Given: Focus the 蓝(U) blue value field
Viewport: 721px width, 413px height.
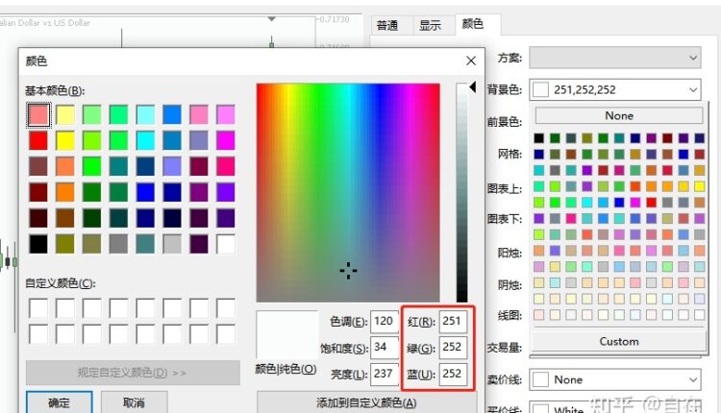Looking at the screenshot, I should [453, 373].
